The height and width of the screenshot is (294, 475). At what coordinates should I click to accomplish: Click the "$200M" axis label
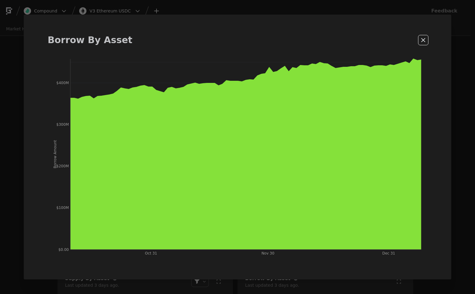pos(62,166)
